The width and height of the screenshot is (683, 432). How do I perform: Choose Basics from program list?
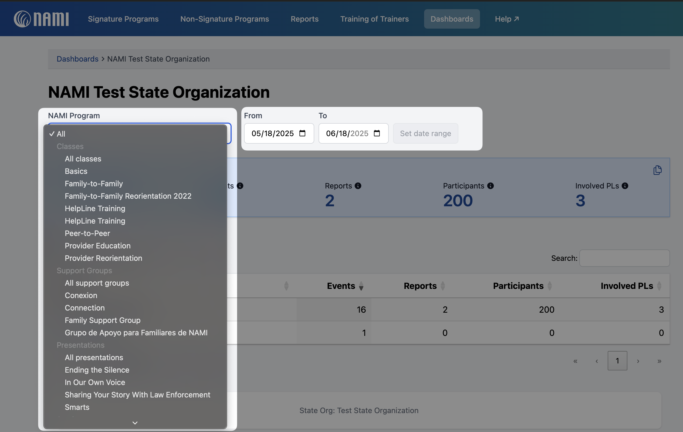[x=135, y=171]
